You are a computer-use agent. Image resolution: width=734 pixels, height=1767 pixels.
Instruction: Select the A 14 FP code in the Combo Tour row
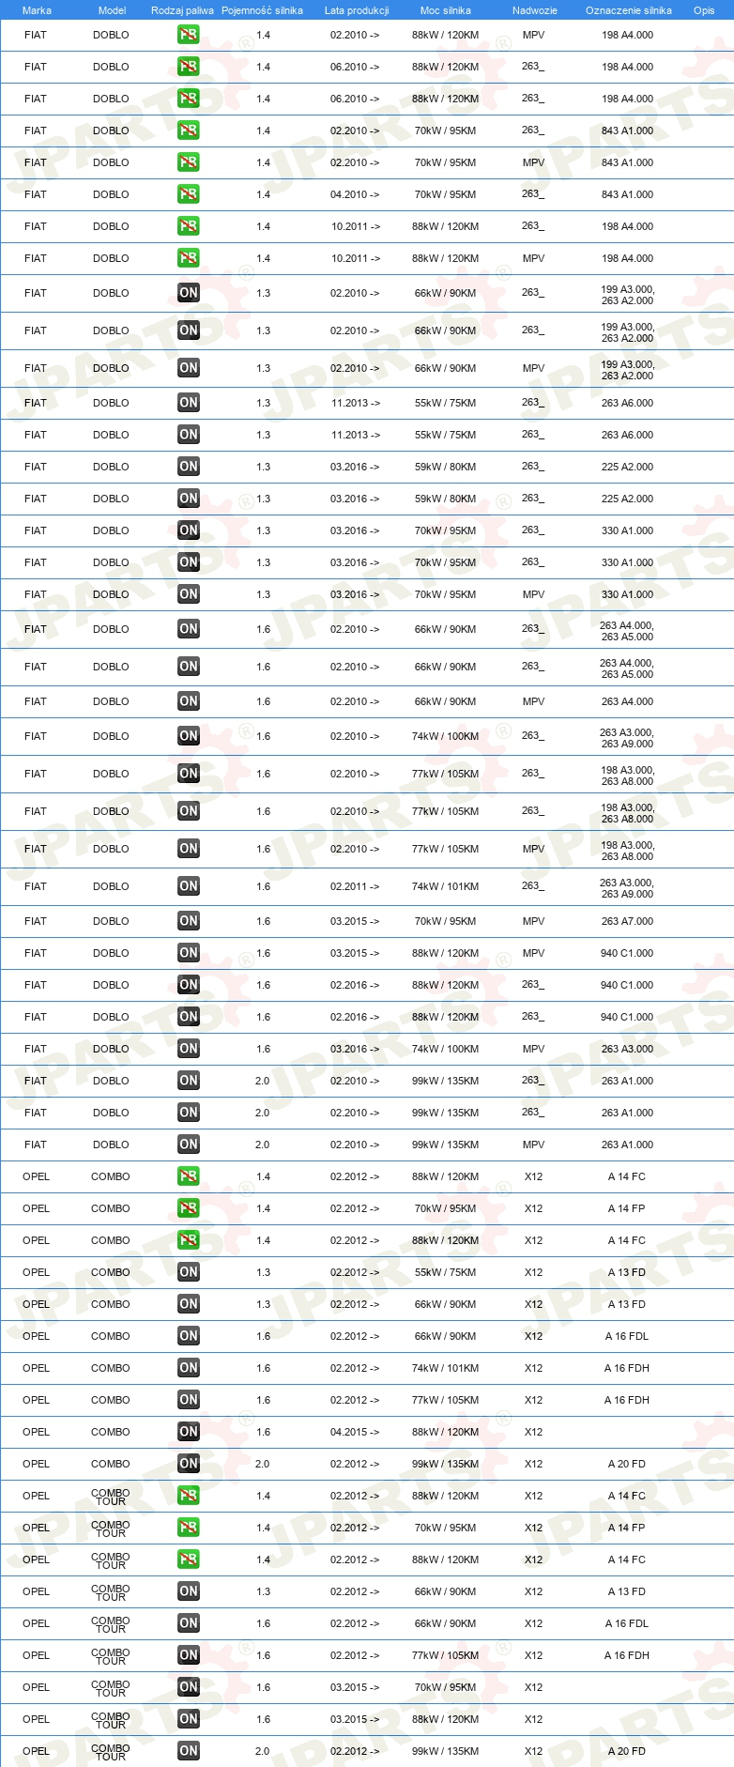point(627,1528)
